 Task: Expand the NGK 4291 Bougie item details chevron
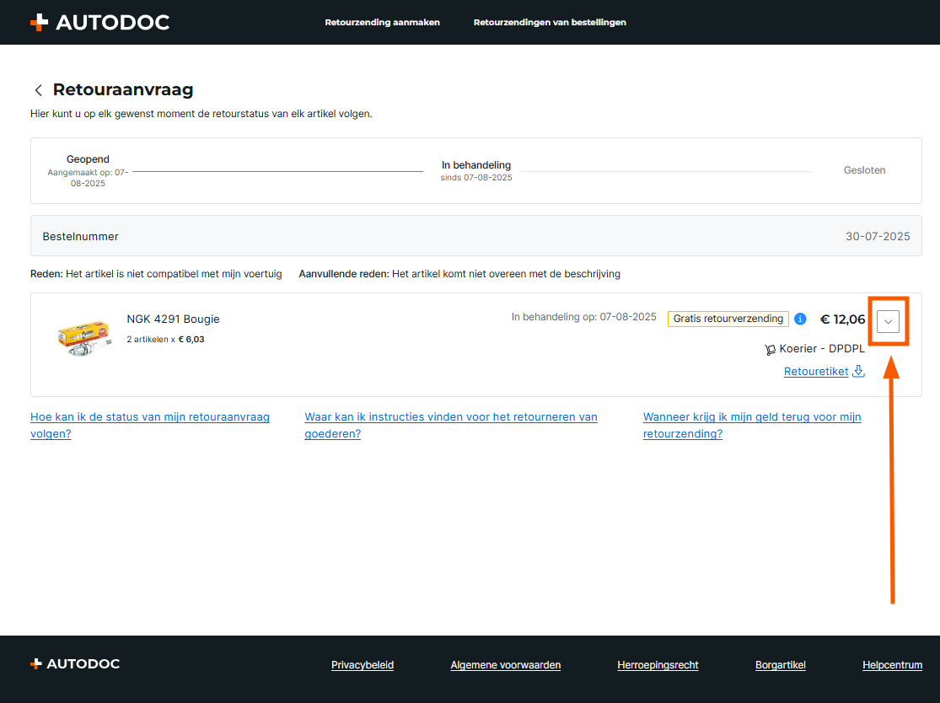click(x=888, y=321)
